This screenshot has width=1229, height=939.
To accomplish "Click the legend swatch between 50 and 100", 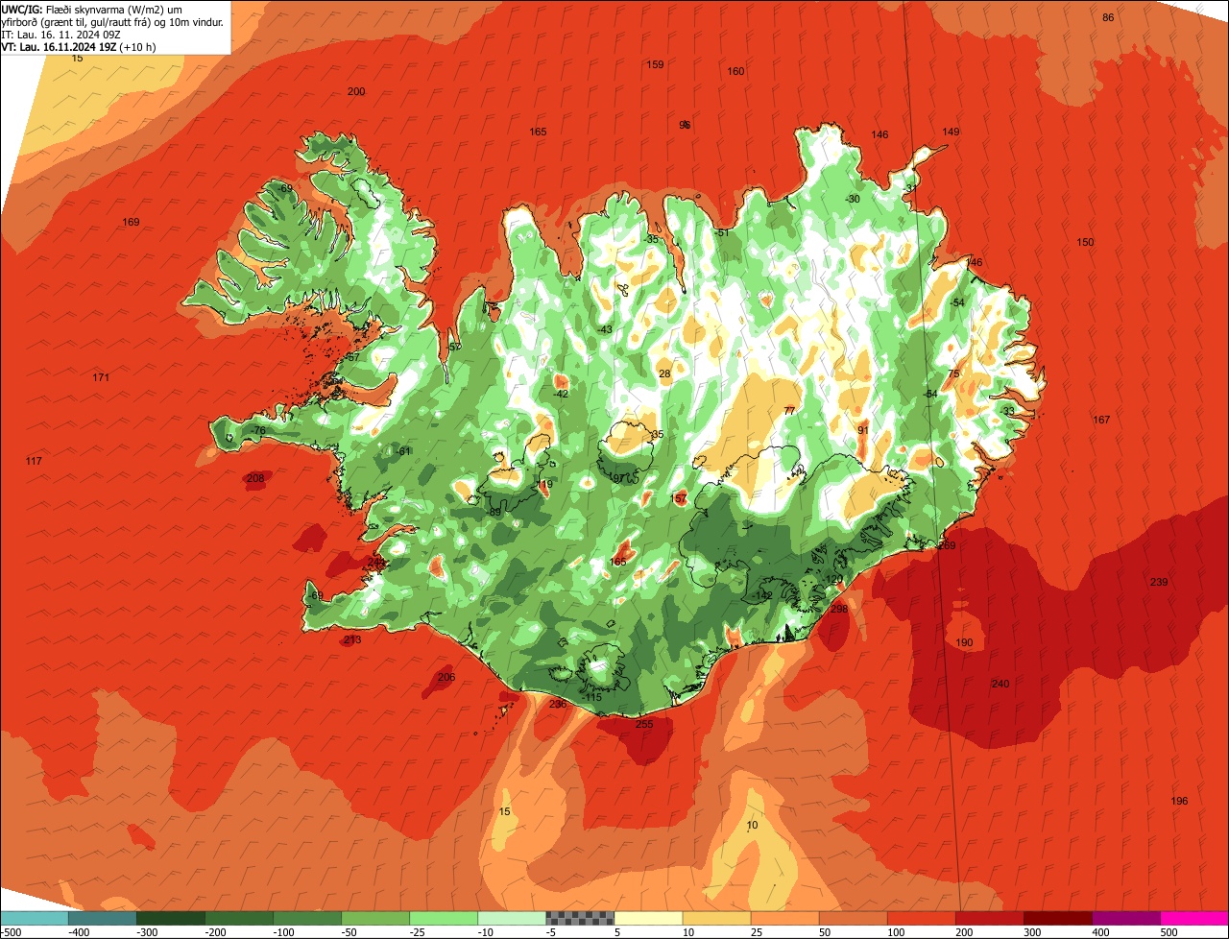I will pos(853,918).
